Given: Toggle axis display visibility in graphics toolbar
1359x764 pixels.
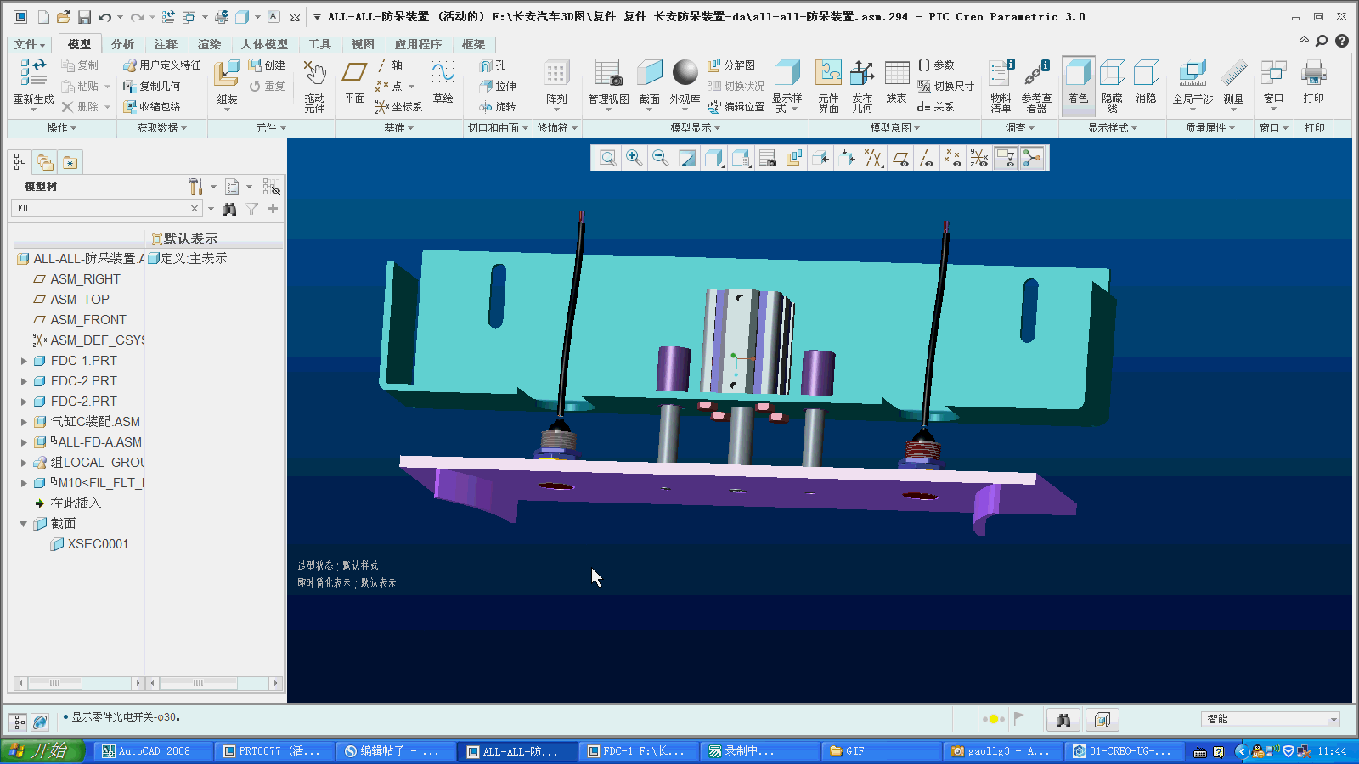Looking at the screenshot, I should [927, 158].
